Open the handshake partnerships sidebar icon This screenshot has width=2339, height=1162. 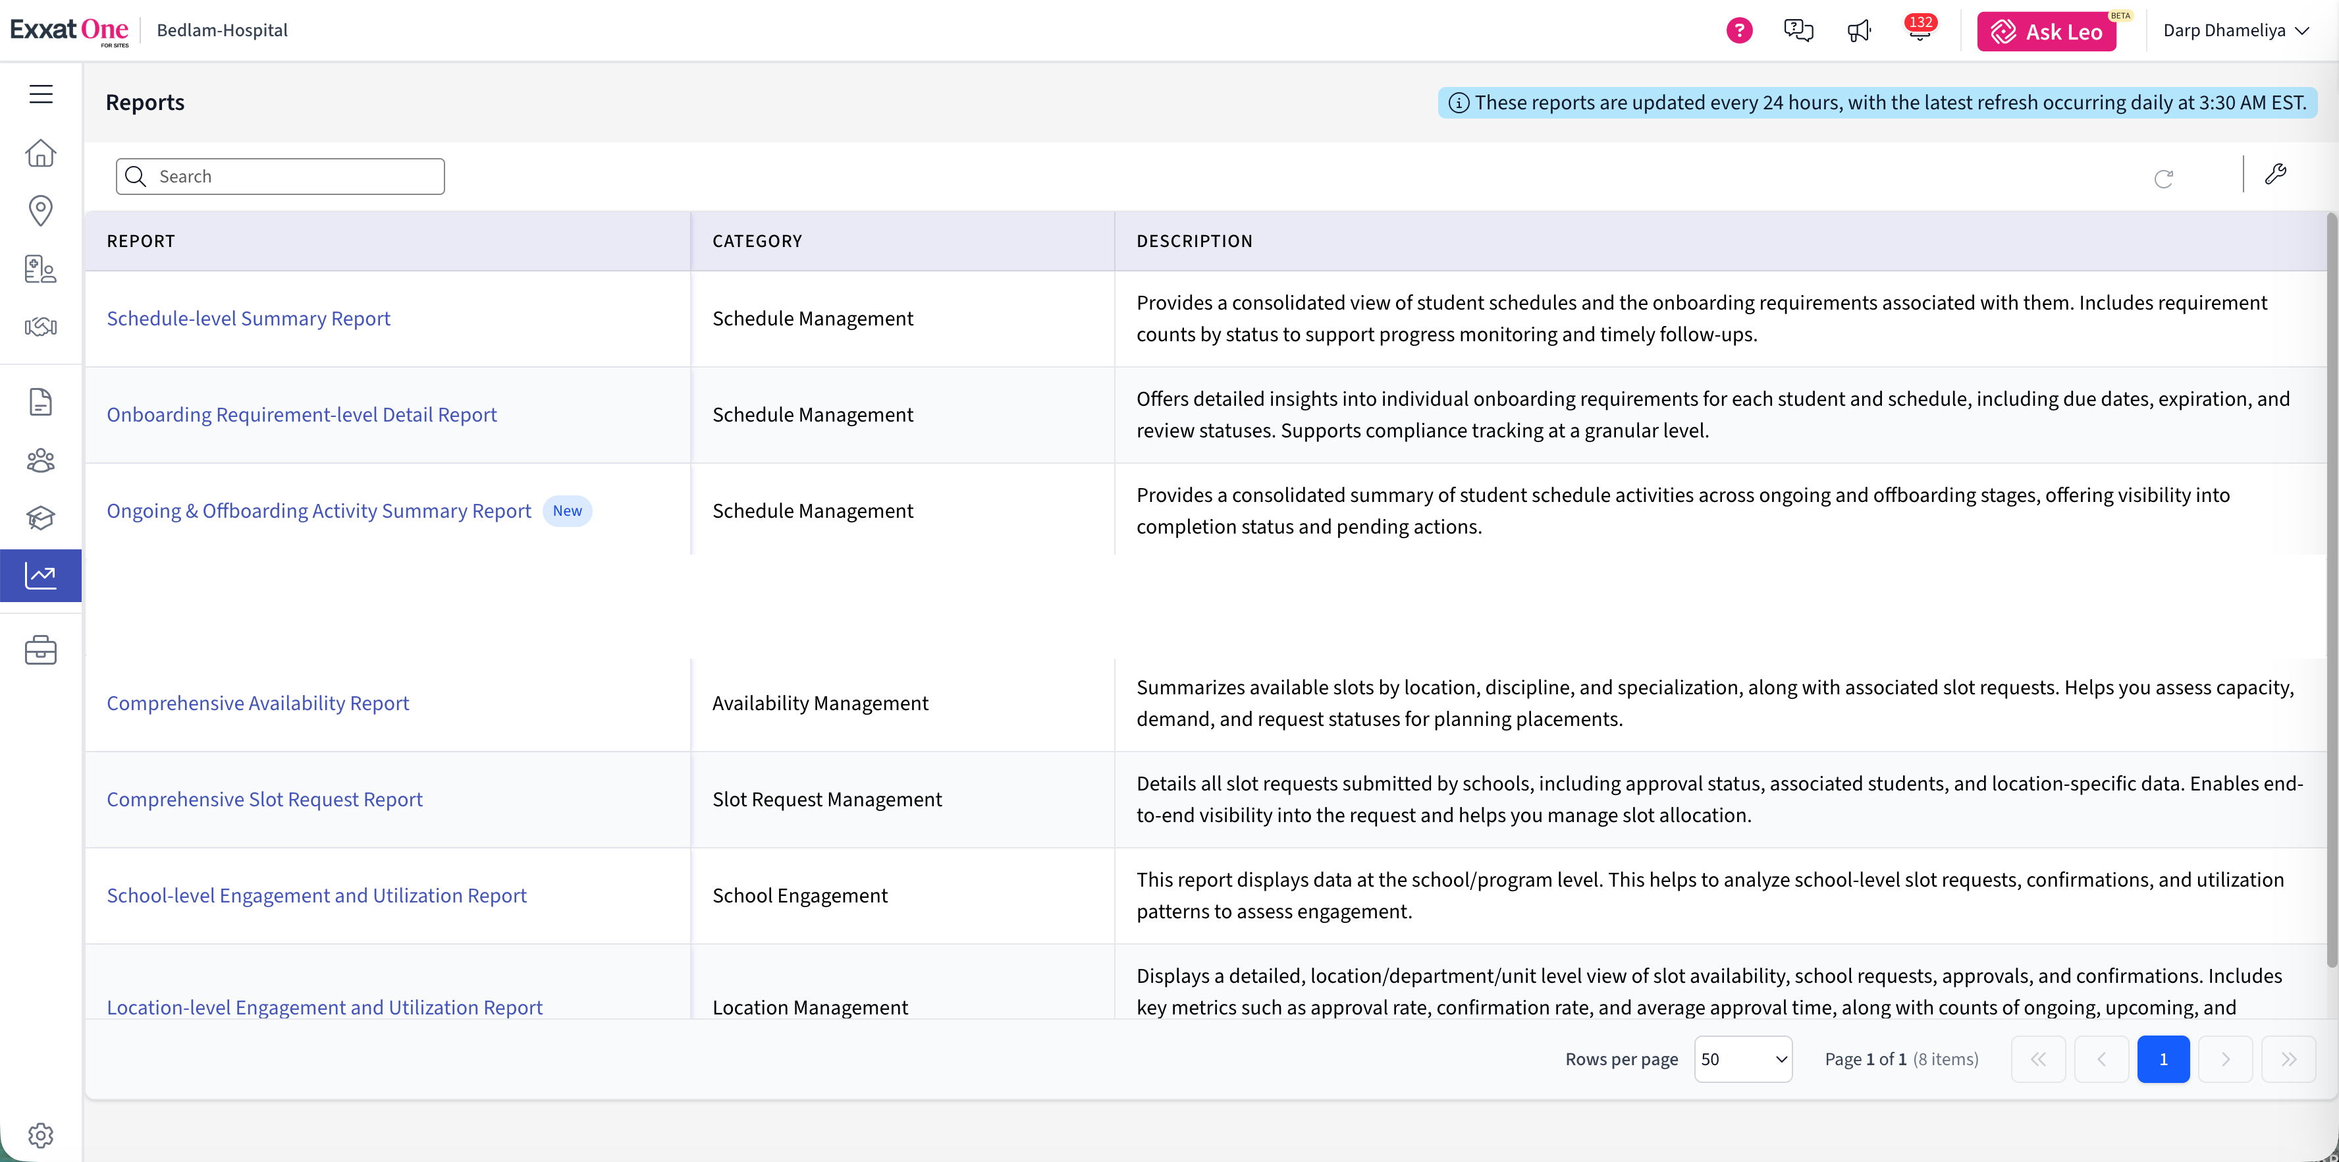41,327
